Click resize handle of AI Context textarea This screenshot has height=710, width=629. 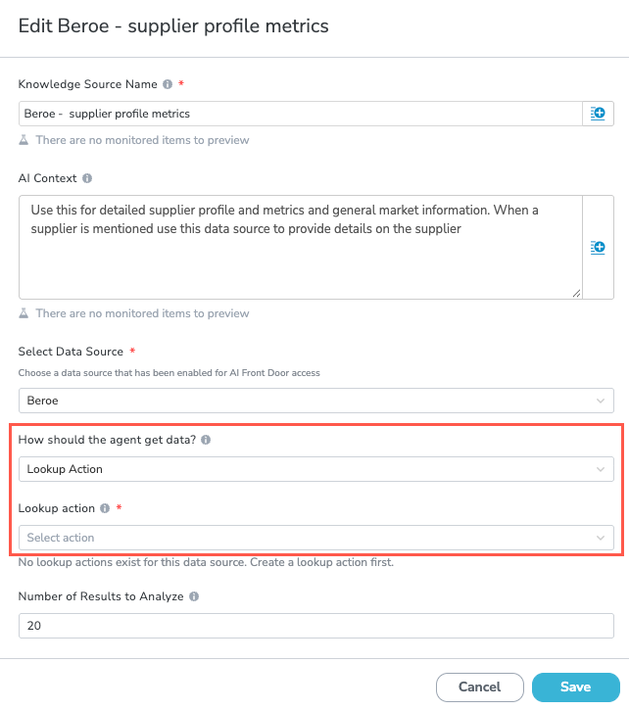[x=576, y=294]
